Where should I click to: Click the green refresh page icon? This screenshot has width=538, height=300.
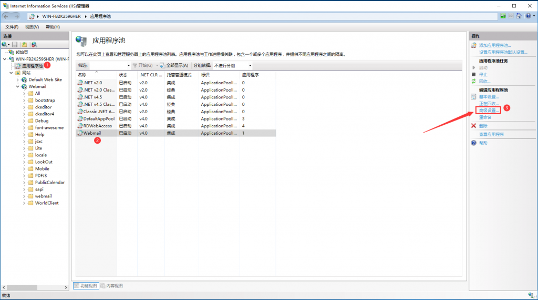[503, 16]
